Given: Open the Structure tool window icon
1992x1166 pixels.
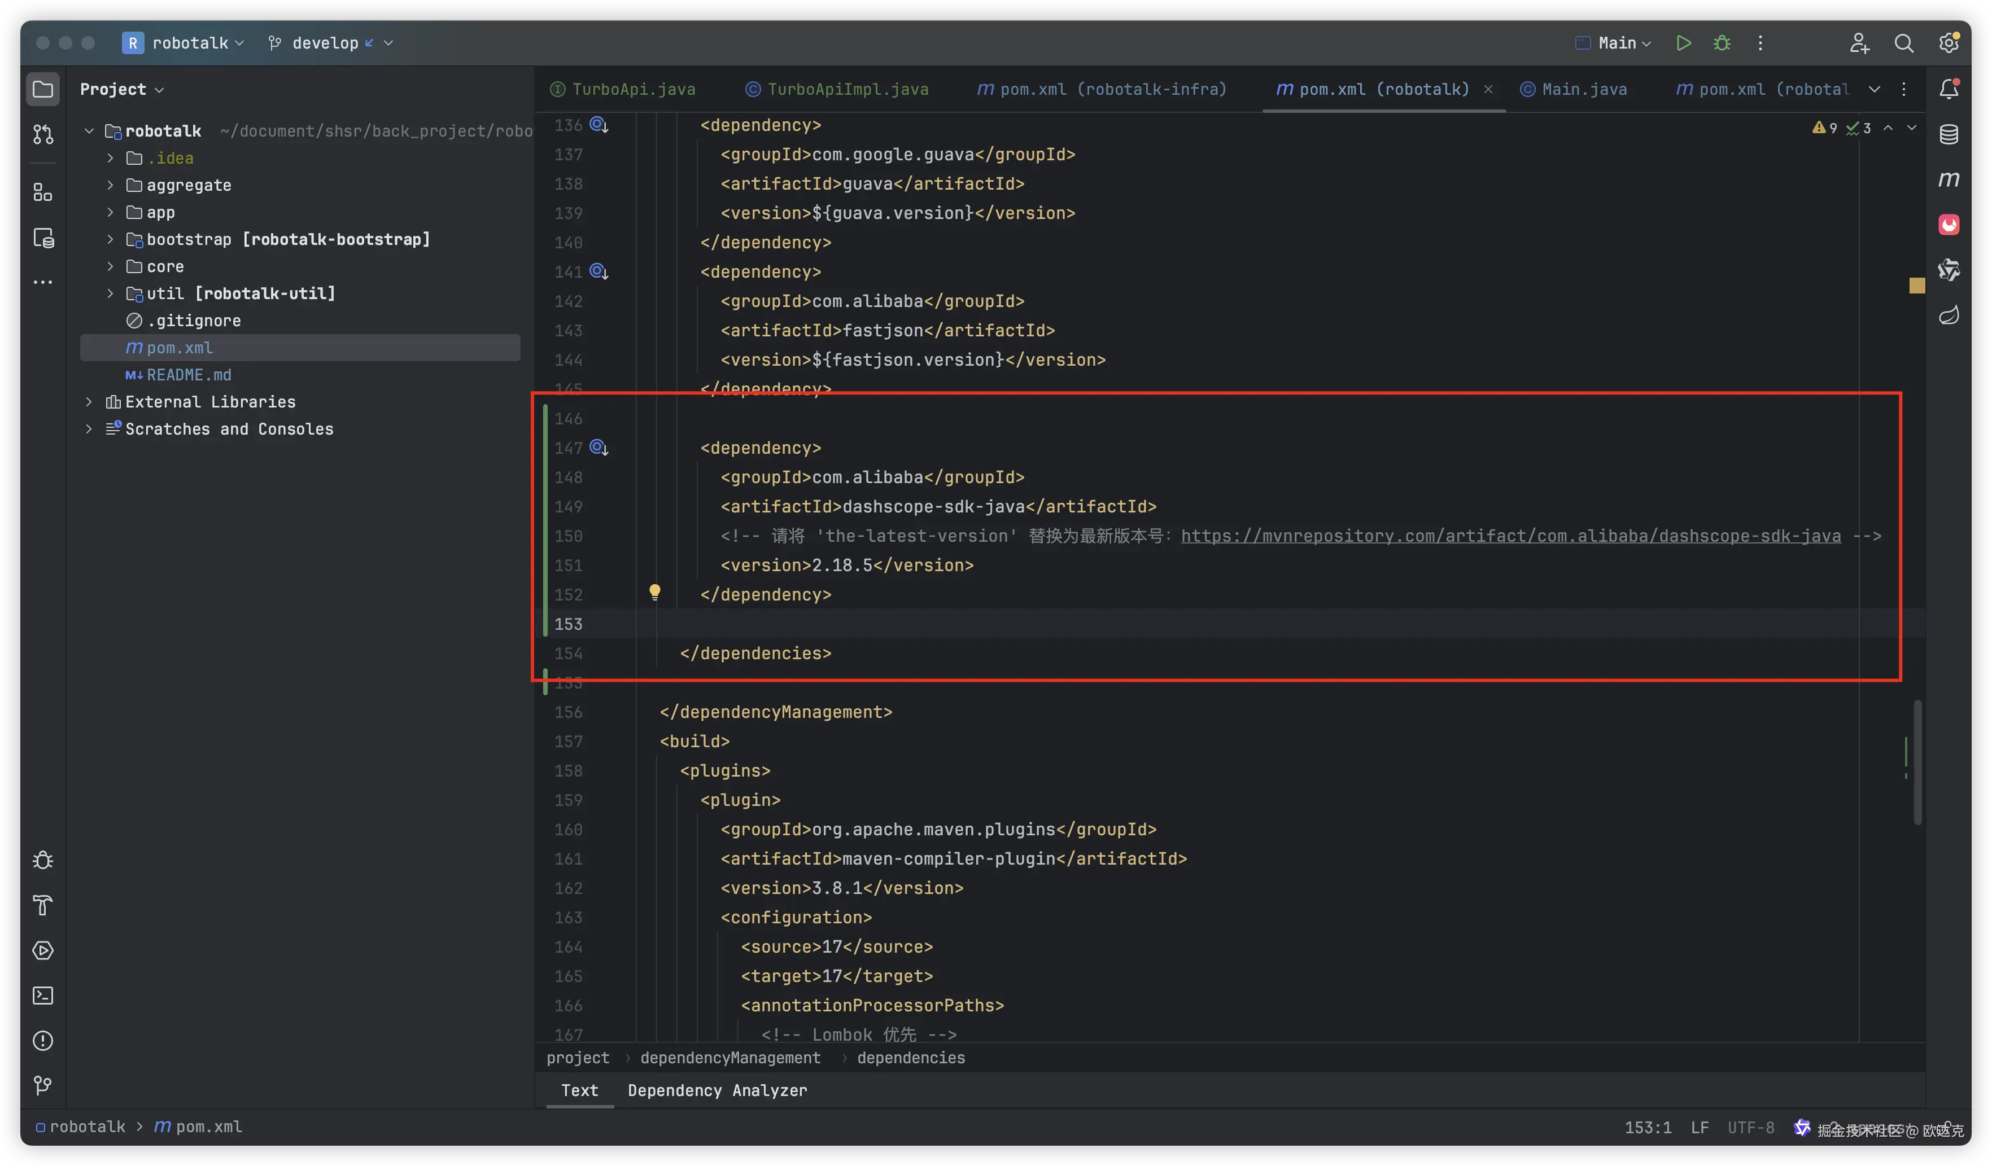Looking at the screenshot, I should (x=43, y=192).
